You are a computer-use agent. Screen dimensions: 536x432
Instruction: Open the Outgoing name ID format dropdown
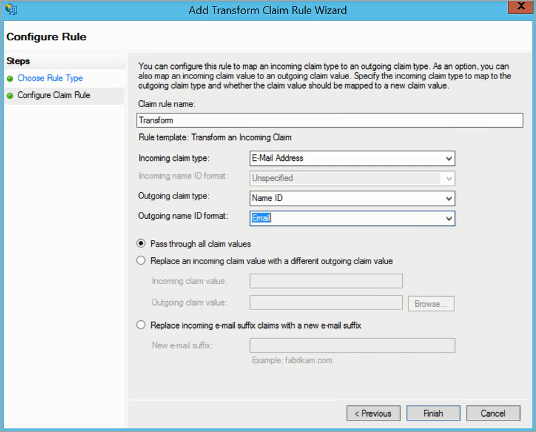pyautogui.click(x=449, y=218)
